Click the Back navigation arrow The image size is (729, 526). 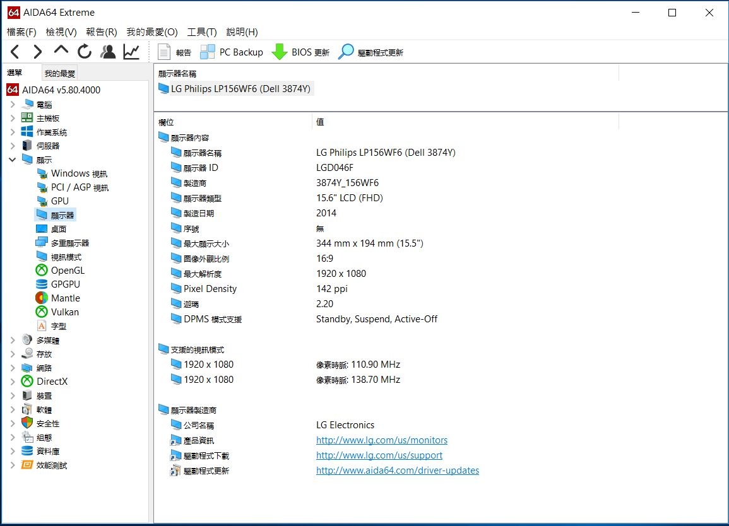point(15,52)
